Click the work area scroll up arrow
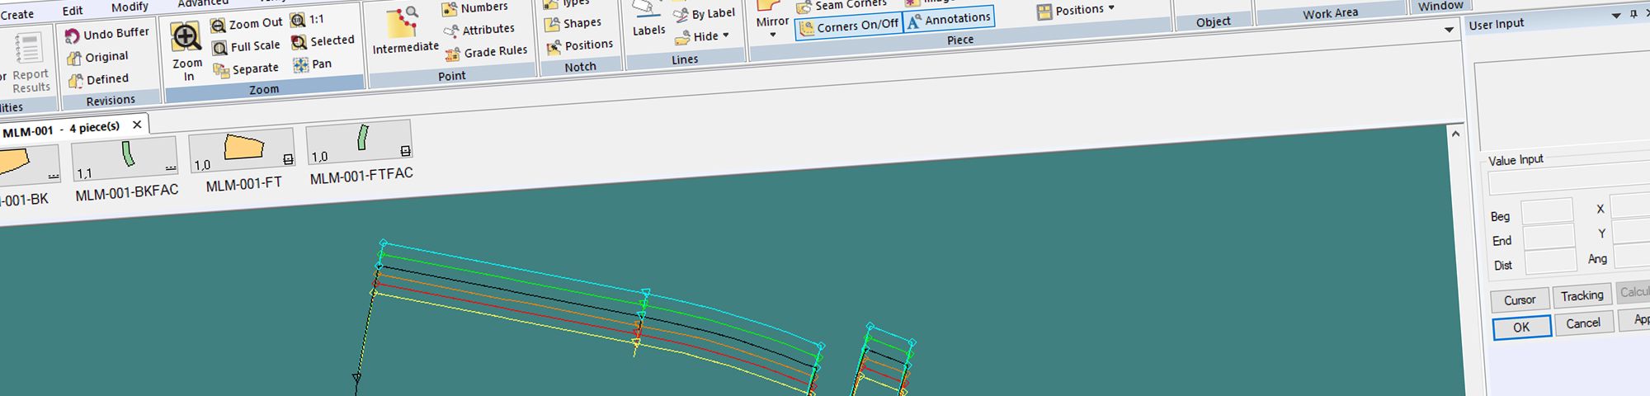Screen dimensions: 1650x396 pos(1455,134)
